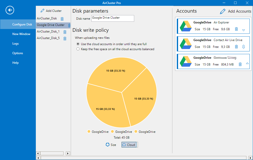Select 'Keep the free space balanced' option

click(x=78, y=49)
